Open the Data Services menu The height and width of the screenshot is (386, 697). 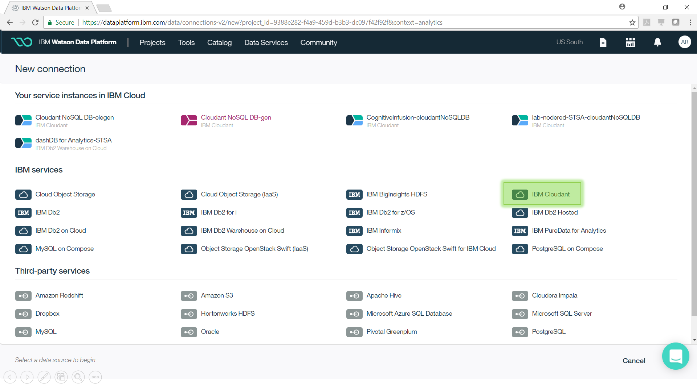266,42
